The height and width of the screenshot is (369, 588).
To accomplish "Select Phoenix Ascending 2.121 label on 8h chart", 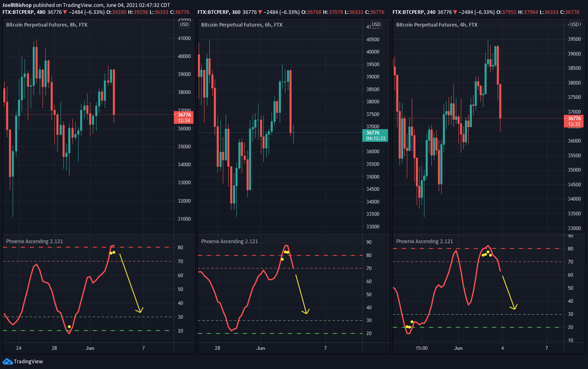I will click(34, 242).
